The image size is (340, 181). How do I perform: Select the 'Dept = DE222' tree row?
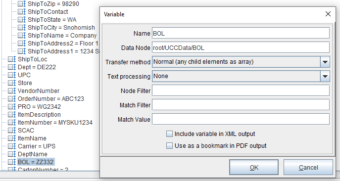coord(37,67)
